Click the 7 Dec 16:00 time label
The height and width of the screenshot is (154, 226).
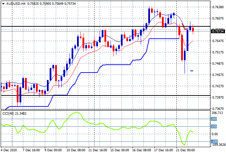pos(31,150)
